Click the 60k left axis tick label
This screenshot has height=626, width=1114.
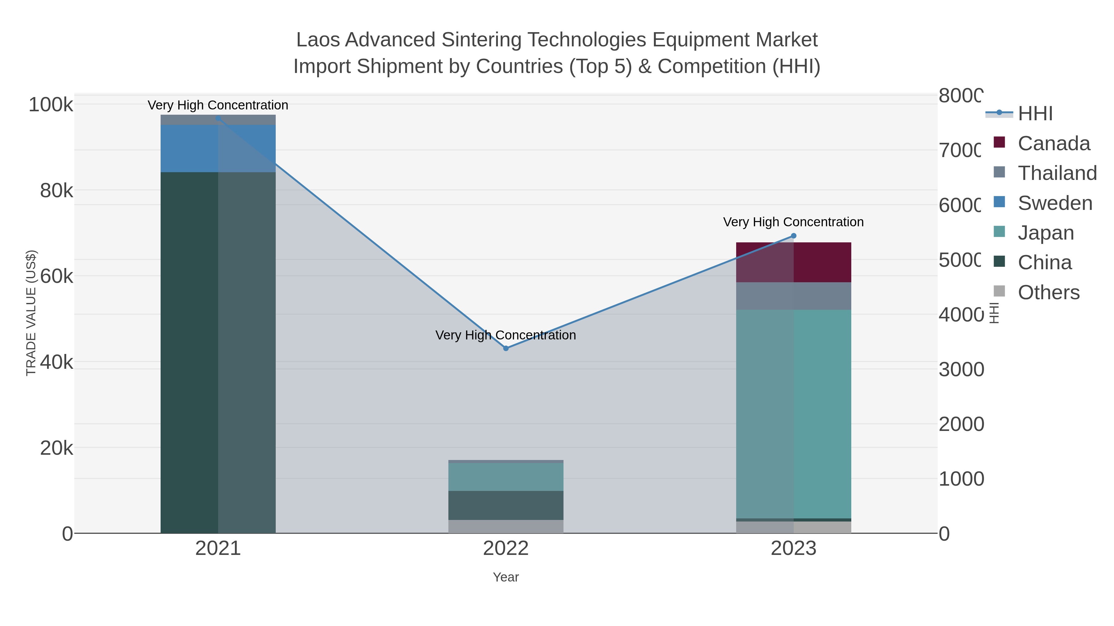[x=57, y=276]
